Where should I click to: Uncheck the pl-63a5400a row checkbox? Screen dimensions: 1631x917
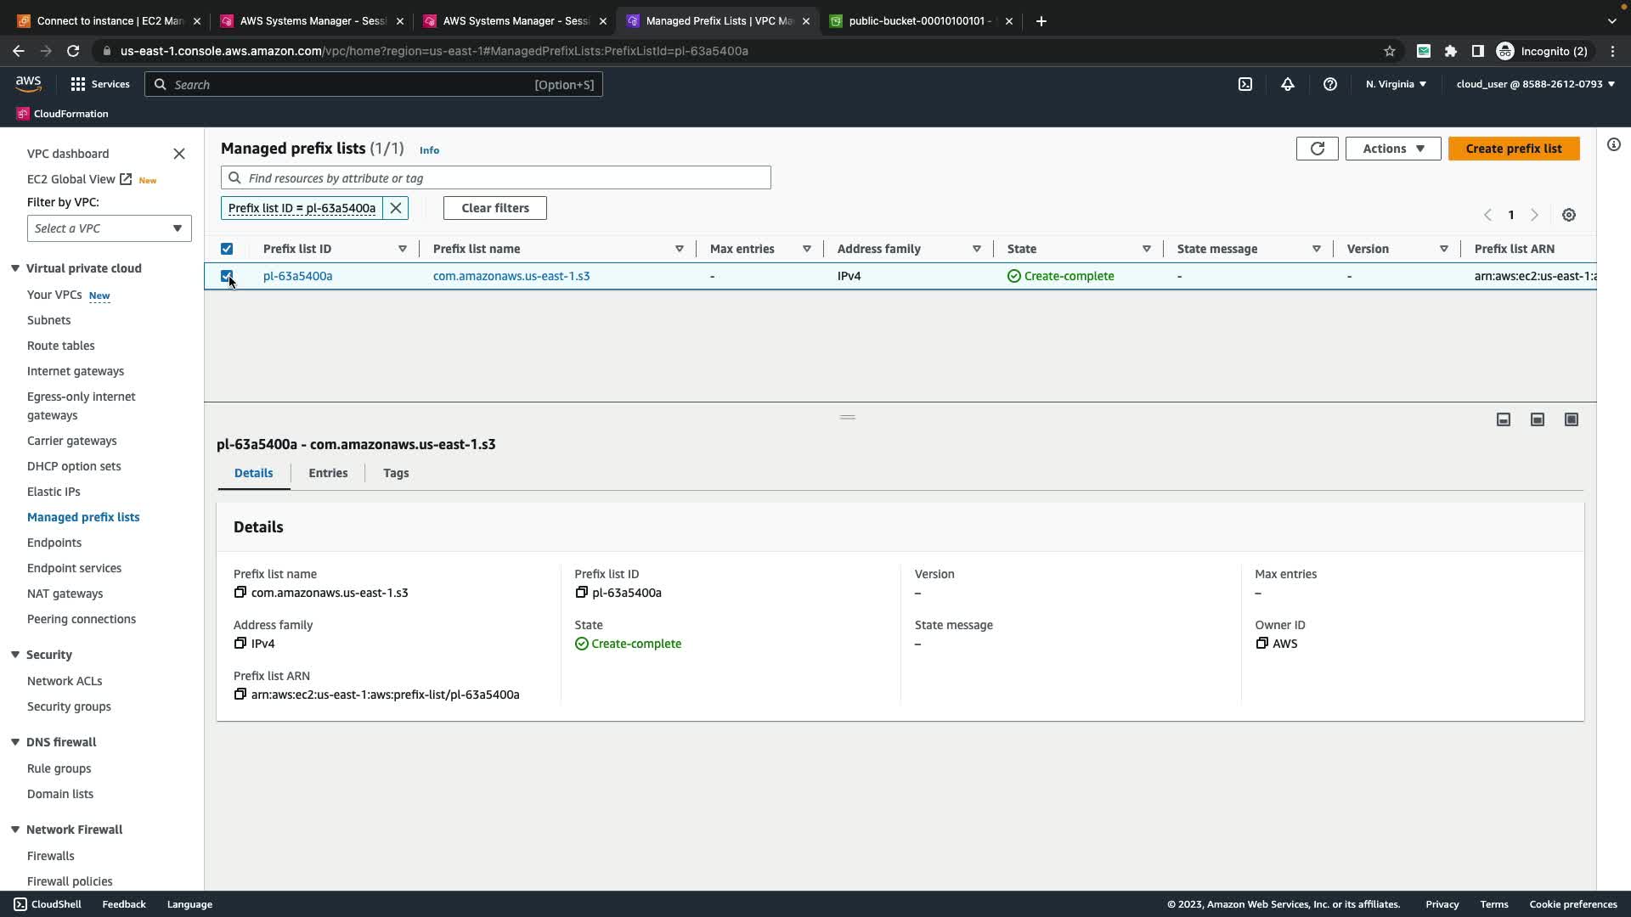click(x=227, y=276)
